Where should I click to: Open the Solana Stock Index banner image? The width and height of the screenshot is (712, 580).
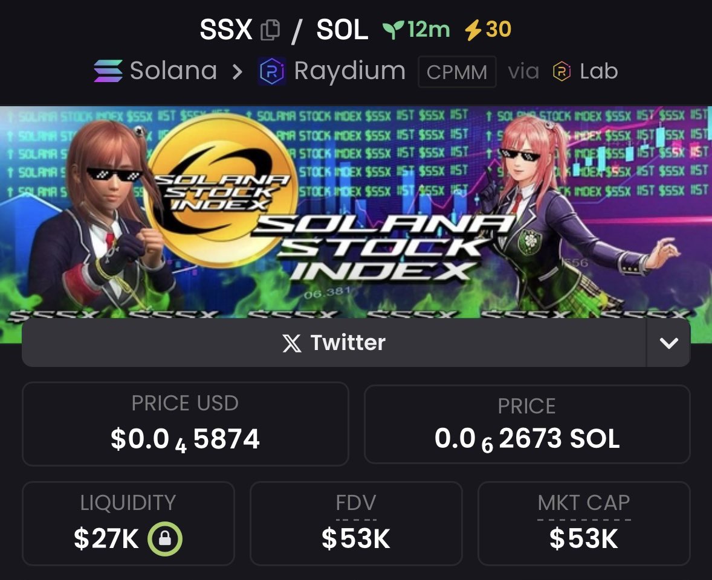pyautogui.click(x=356, y=212)
